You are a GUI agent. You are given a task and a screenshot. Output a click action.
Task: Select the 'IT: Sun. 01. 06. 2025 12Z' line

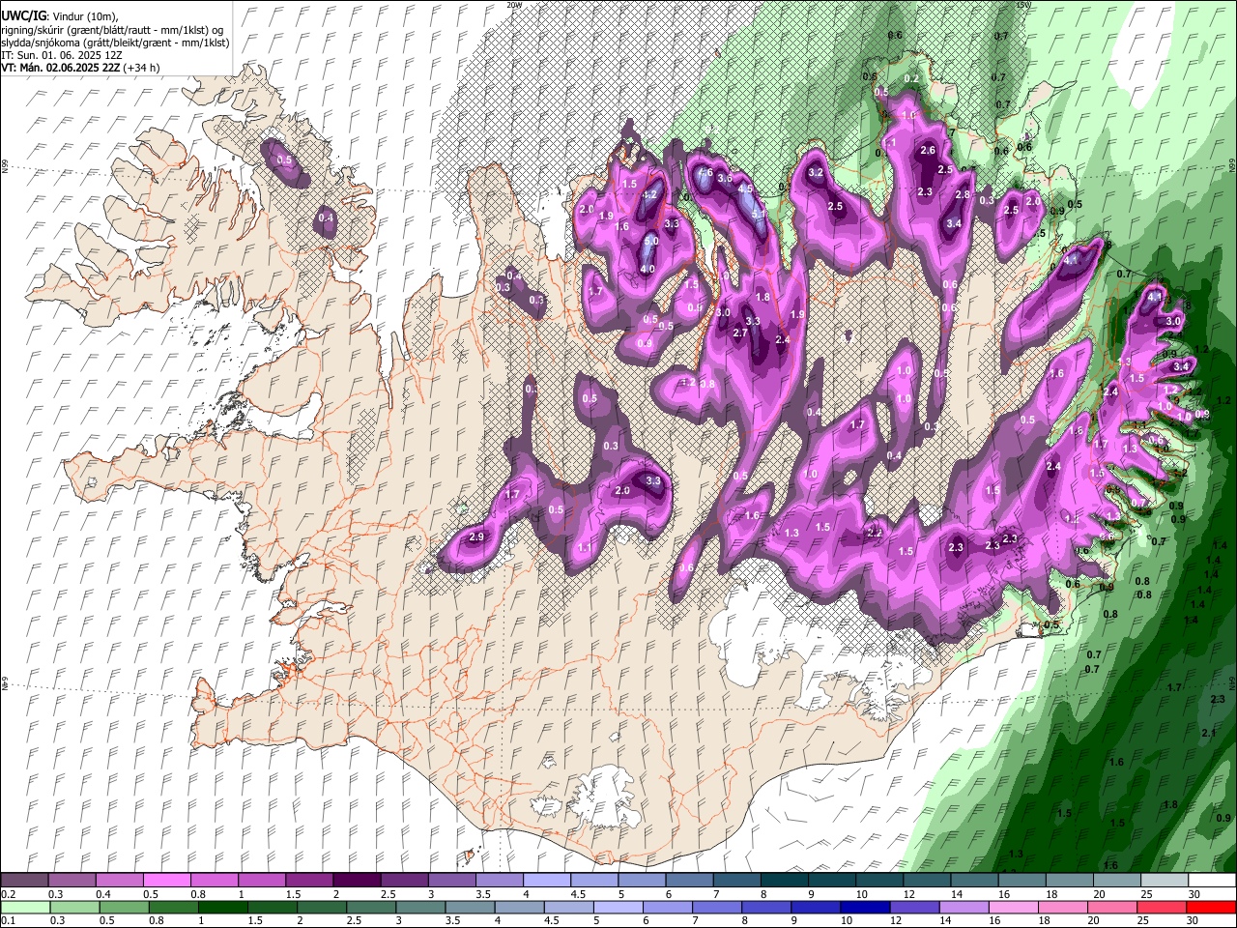[x=62, y=55]
